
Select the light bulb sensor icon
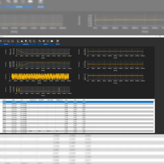pyautogui.click(x=26, y=41)
